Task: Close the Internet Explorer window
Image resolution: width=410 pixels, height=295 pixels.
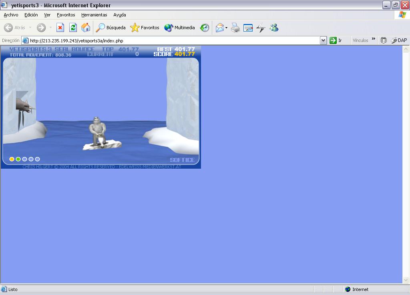Action: click(x=405, y=5)
